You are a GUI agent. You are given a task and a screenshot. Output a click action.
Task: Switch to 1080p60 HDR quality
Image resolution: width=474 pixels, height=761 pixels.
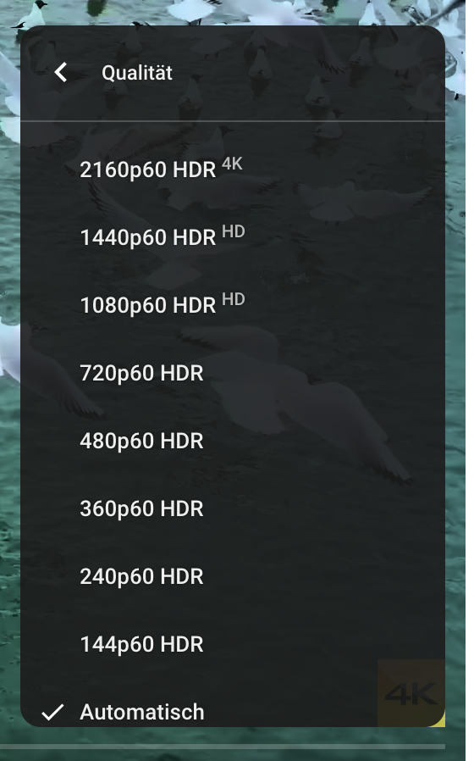(233, 305)
